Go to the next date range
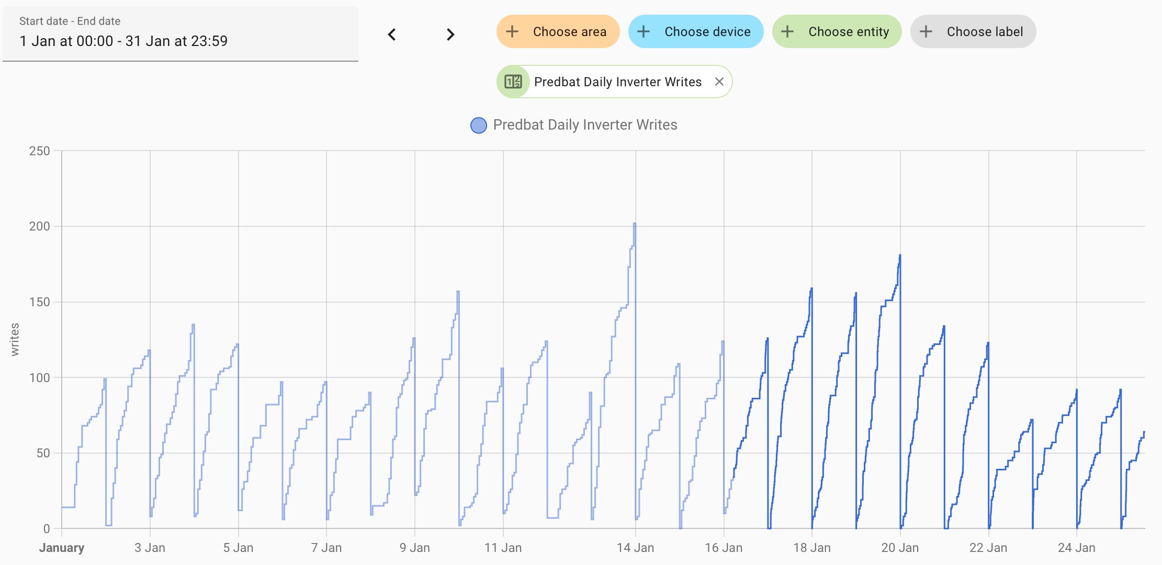Viewport: 1162px width, 565px height. [x=450, y=34]
